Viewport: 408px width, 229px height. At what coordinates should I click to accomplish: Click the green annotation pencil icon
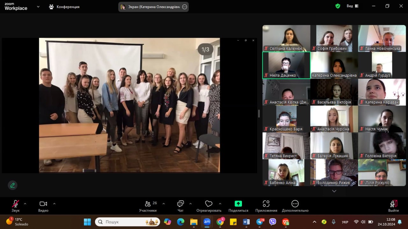tap(12, 185)
